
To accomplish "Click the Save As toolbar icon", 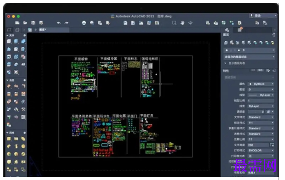I will (41, 23).
